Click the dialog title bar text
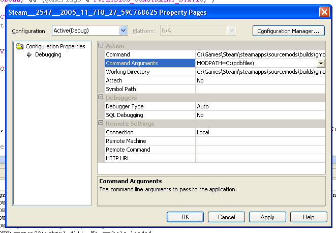This screenshot has width=336, height=233. click(107, 12)
